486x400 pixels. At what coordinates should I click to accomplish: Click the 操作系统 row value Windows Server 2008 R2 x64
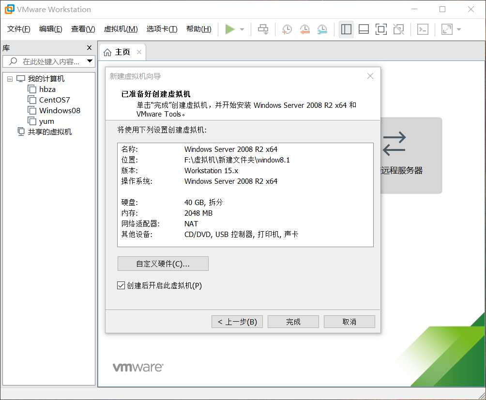pyautogui.click(x=230, y=181)
